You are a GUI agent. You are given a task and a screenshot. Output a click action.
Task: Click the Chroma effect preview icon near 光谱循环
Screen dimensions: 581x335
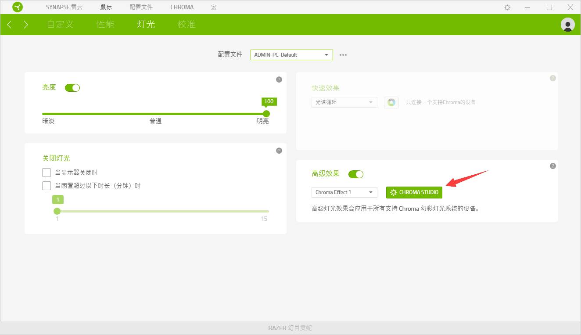pyautogui.click(x=391, y=102)
